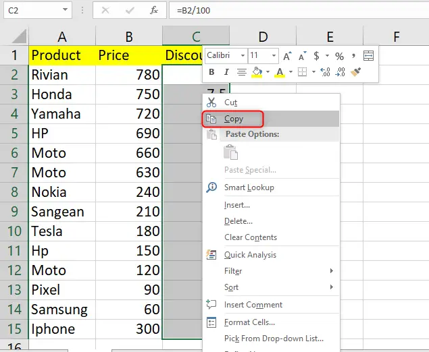The image size is (429, 352).
Task: Click Bold in the mini toolbar
Action: [211, 72]
